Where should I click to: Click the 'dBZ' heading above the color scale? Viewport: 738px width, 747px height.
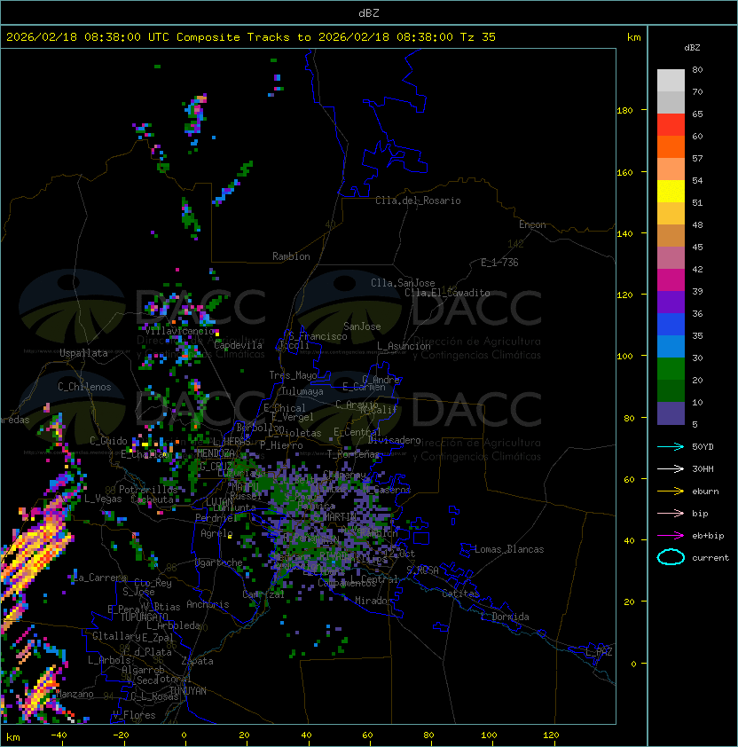[x=692, y=48]
